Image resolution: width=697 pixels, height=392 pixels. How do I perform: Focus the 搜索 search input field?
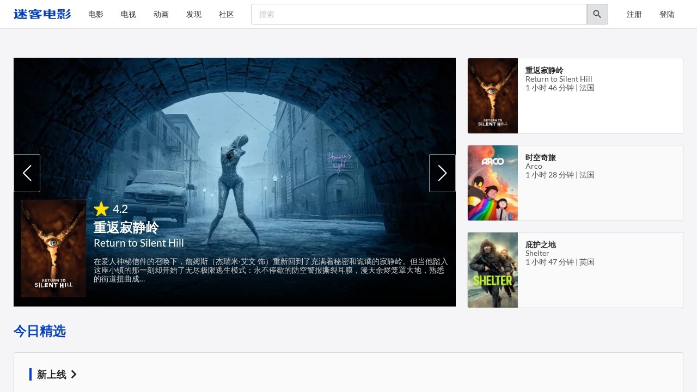click(418, 14)
